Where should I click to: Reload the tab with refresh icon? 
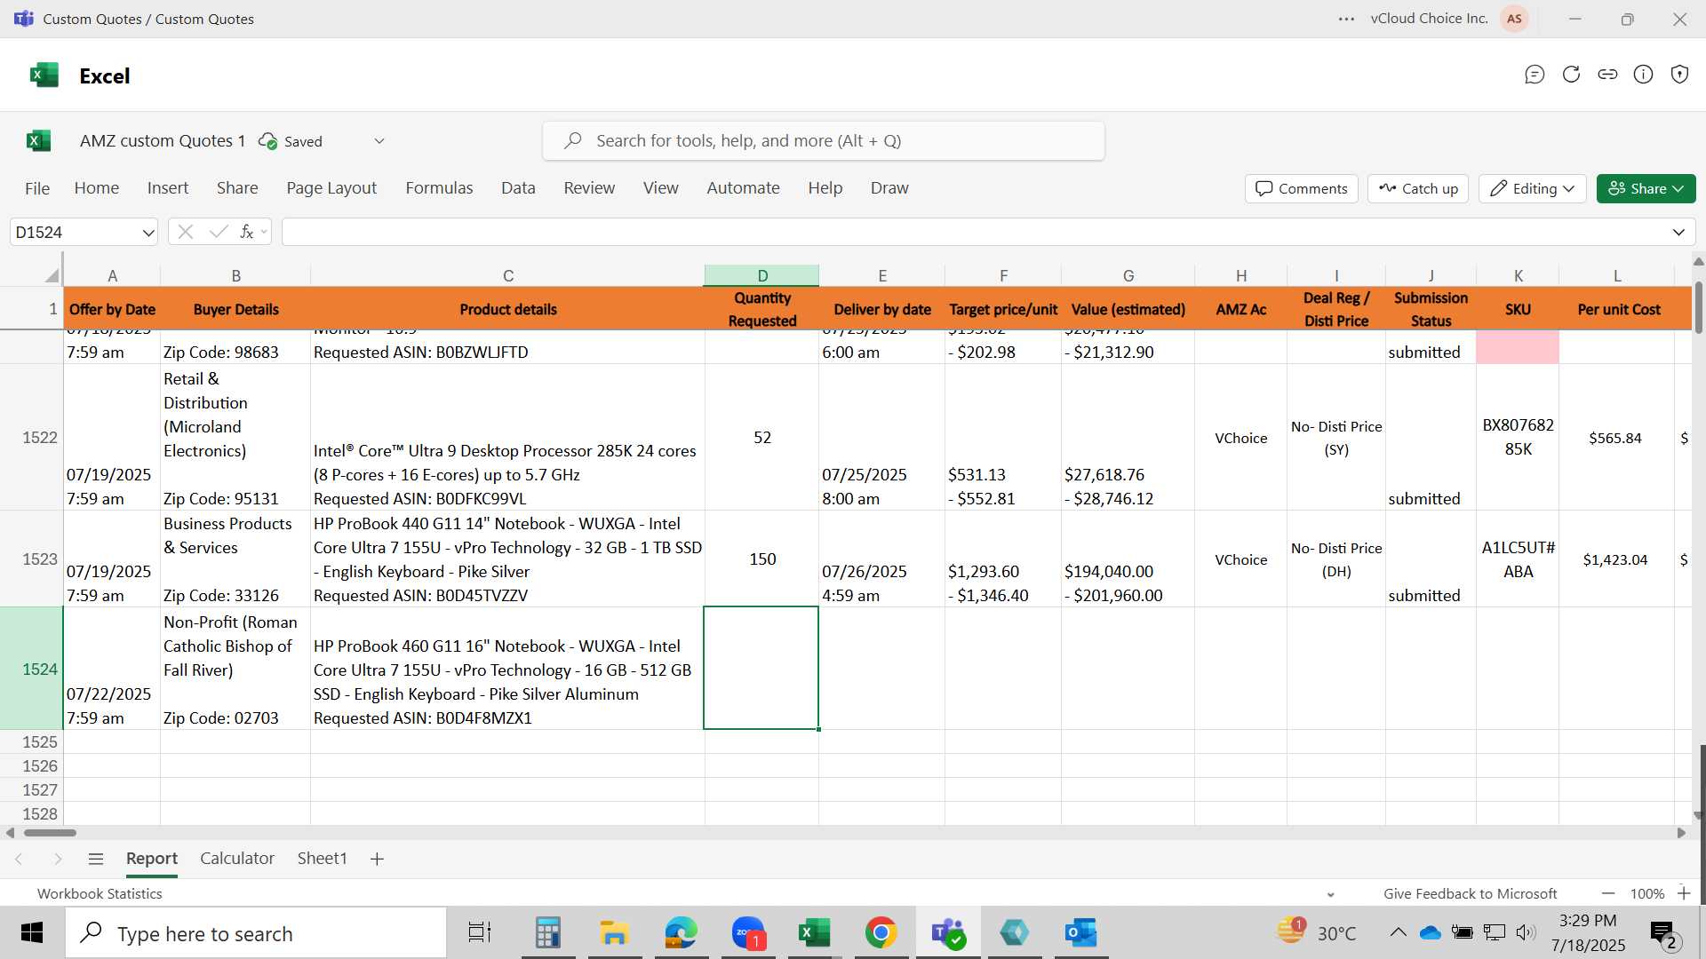tap(1571, 75)
